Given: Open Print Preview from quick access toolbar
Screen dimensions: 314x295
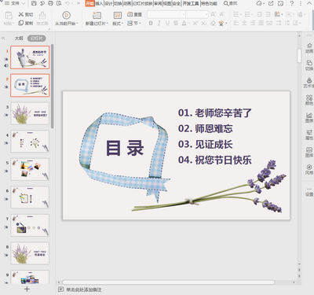Looking at the screenshot, I should (x=59, y=3).
